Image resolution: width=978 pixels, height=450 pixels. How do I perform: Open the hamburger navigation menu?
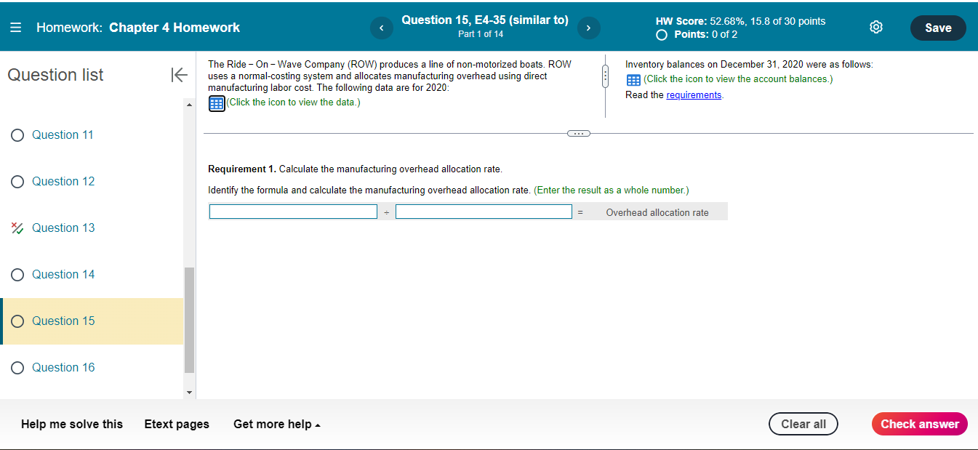coord(16,27)
